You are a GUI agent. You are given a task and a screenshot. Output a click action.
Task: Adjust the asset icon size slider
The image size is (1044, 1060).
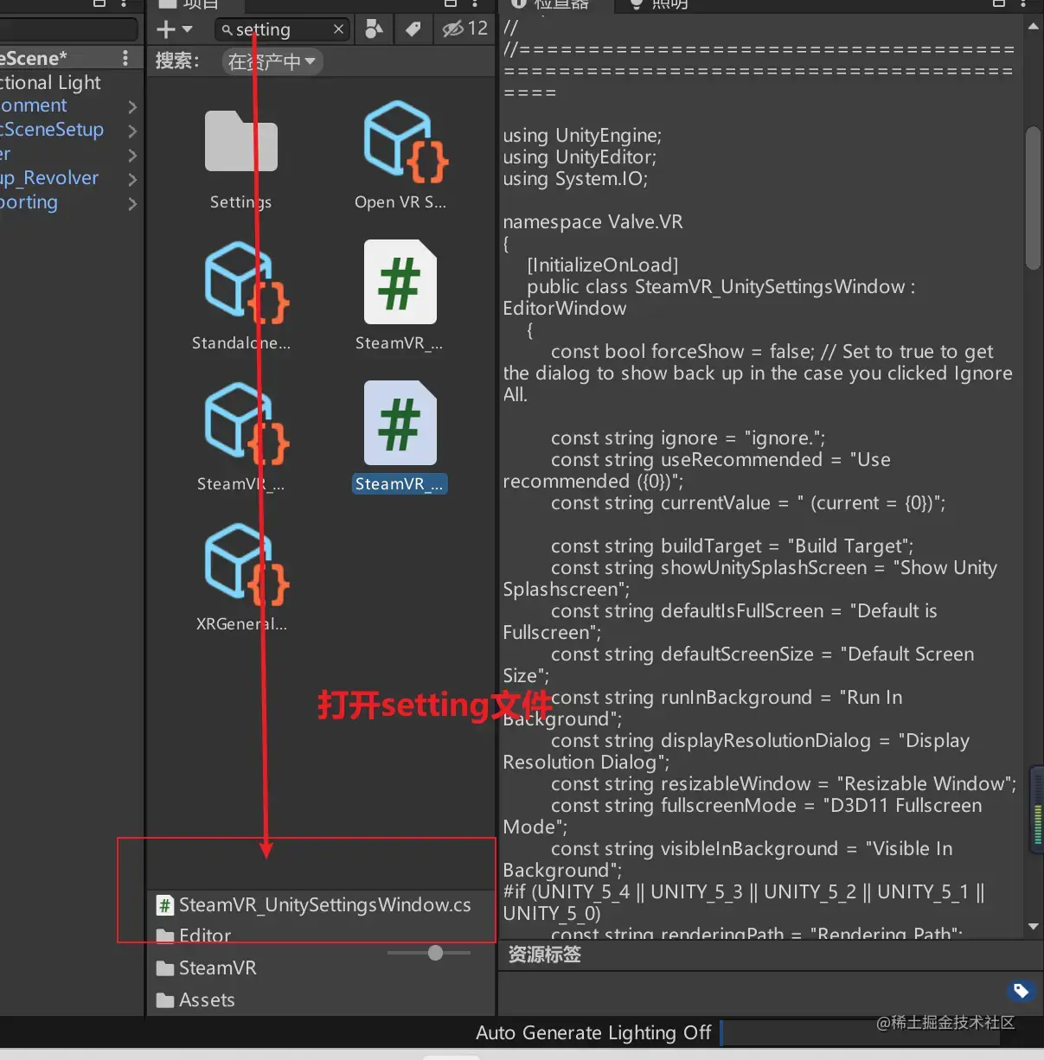point(435,952)
